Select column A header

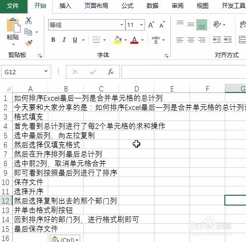click(31, 89)
